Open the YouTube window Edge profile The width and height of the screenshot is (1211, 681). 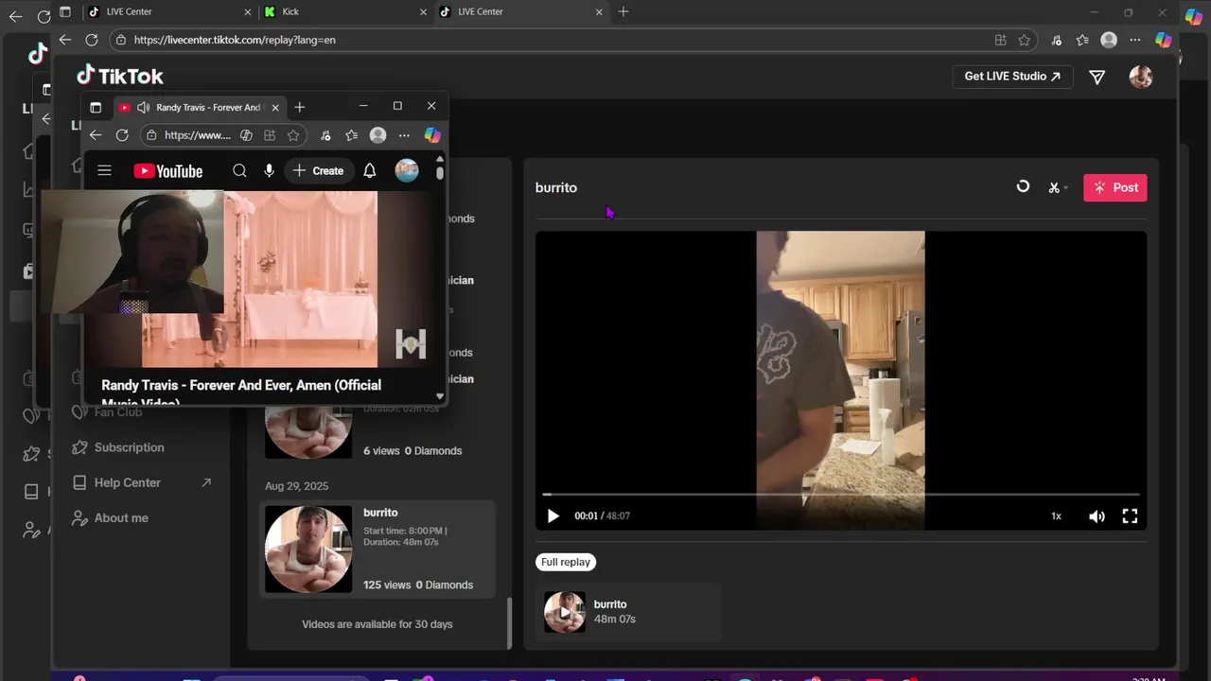tap(377, 135)
